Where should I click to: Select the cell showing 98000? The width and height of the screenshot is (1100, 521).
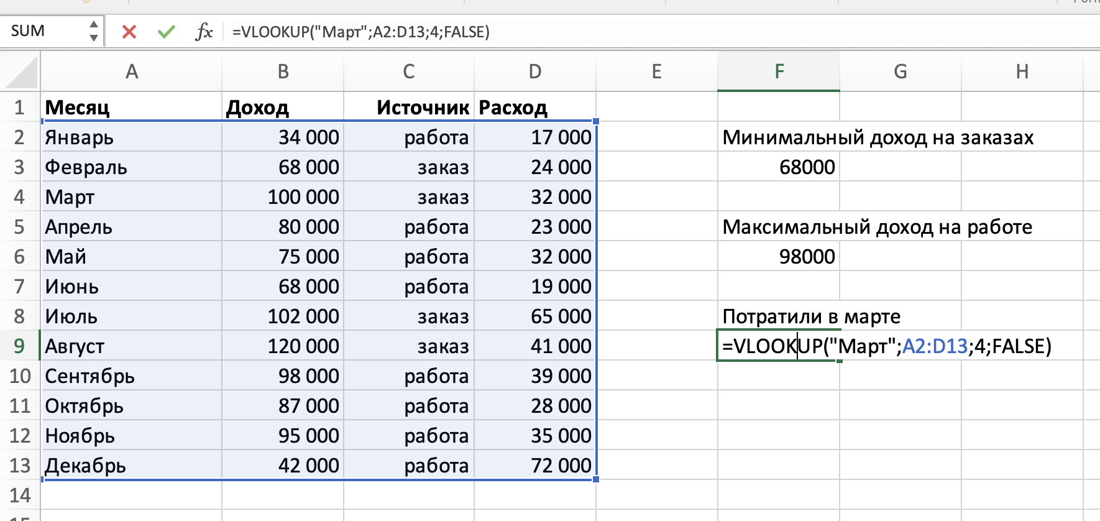pyautogui.click(x=779, y=257)
